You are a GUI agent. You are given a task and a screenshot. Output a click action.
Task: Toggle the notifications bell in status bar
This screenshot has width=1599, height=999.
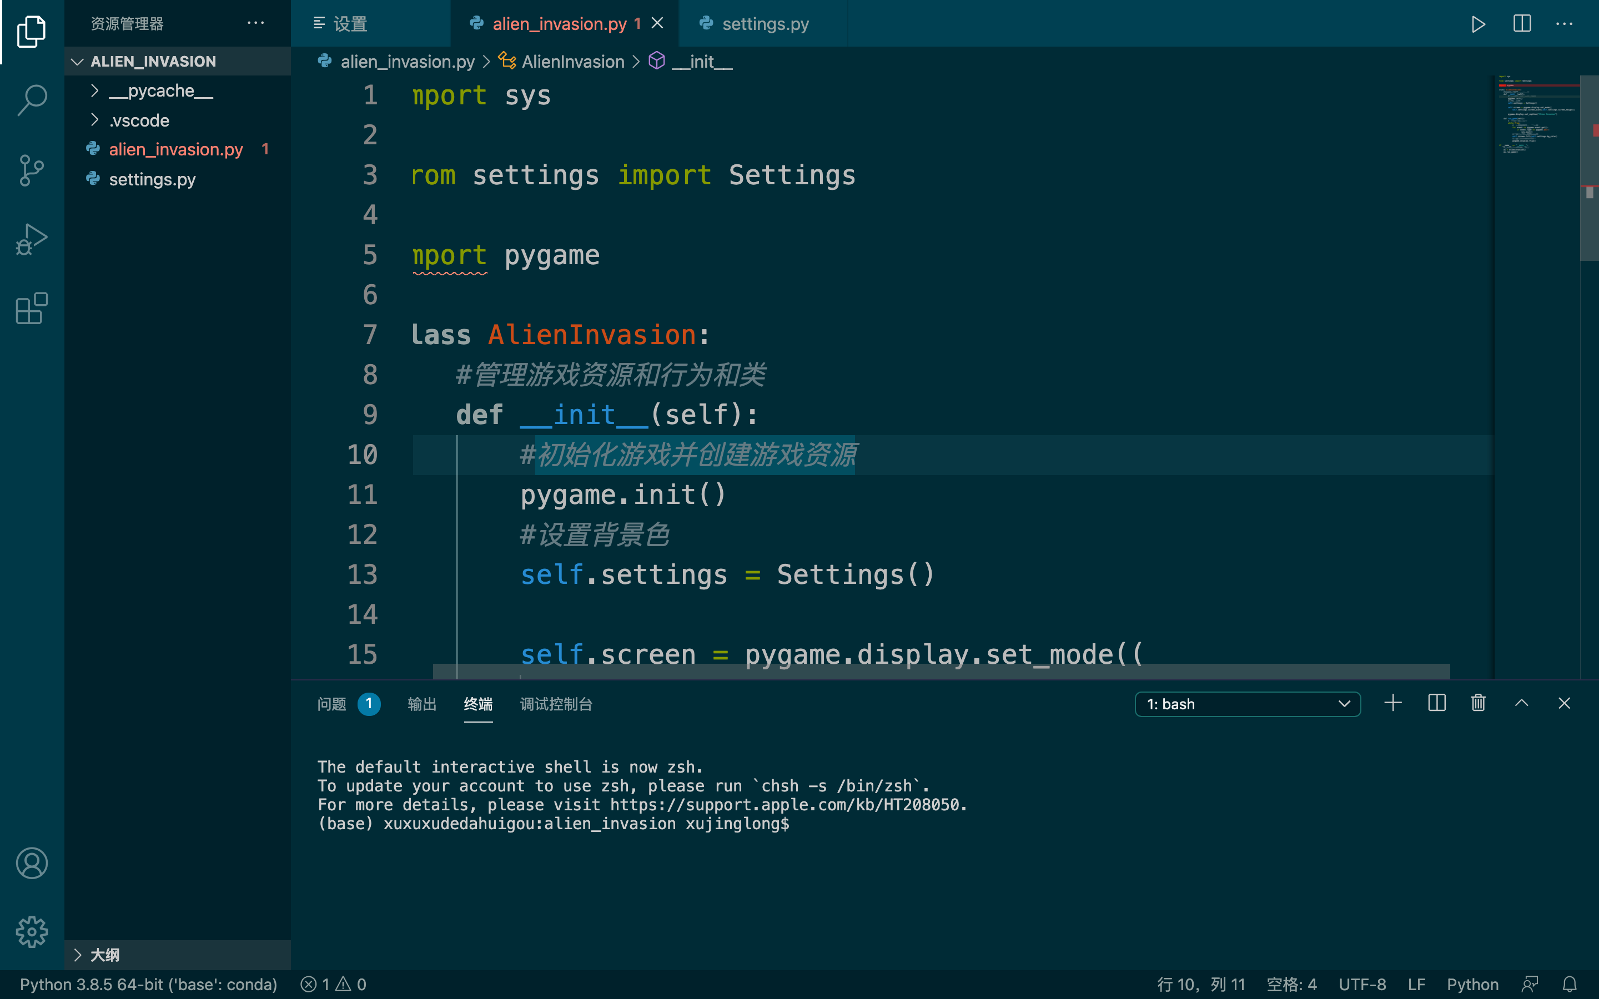(1570, 985)
